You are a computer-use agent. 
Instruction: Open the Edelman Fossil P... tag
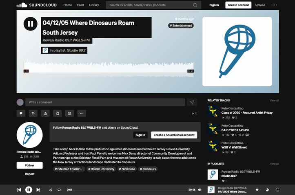[69, 169]
